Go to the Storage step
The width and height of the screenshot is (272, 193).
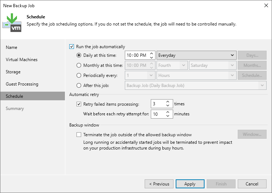(x=13, y=72)
